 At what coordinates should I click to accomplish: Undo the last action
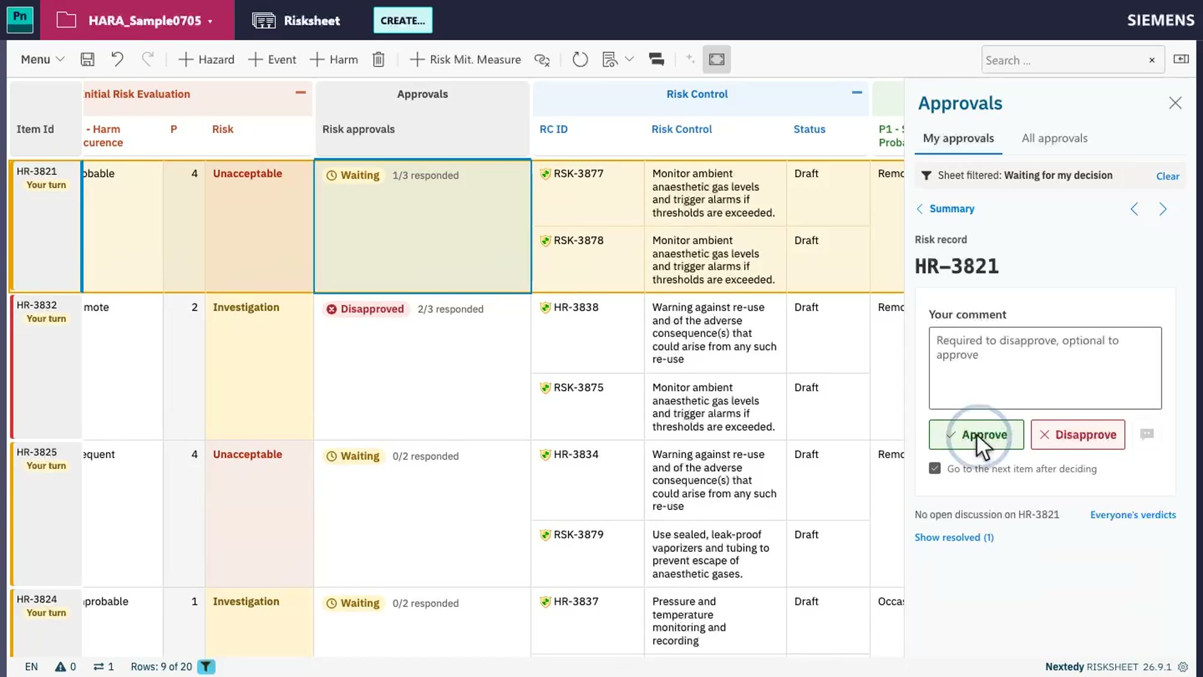(x=117, y=60)
